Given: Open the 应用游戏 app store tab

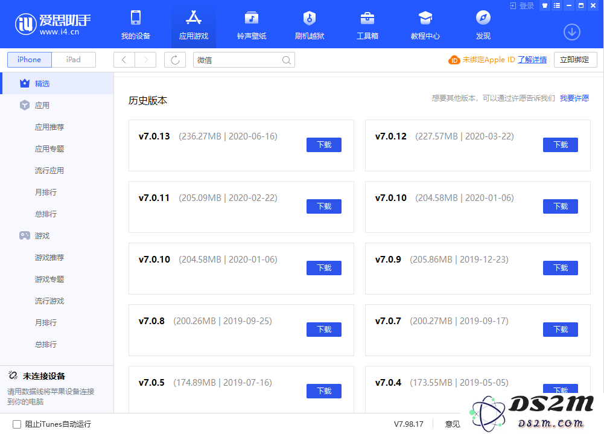Looking at the screenshot, I should tap(193, 25).
